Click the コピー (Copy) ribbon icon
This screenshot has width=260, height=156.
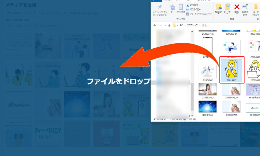click(x=172, y=9)
